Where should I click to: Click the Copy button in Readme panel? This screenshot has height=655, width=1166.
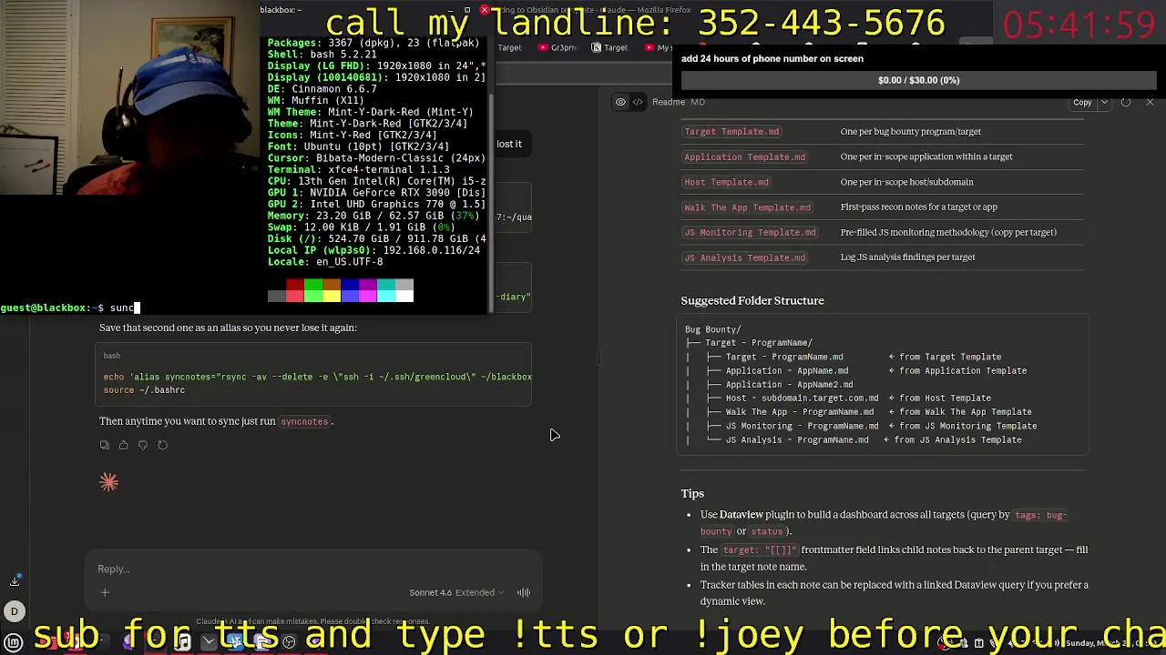tap(1082, 102)
